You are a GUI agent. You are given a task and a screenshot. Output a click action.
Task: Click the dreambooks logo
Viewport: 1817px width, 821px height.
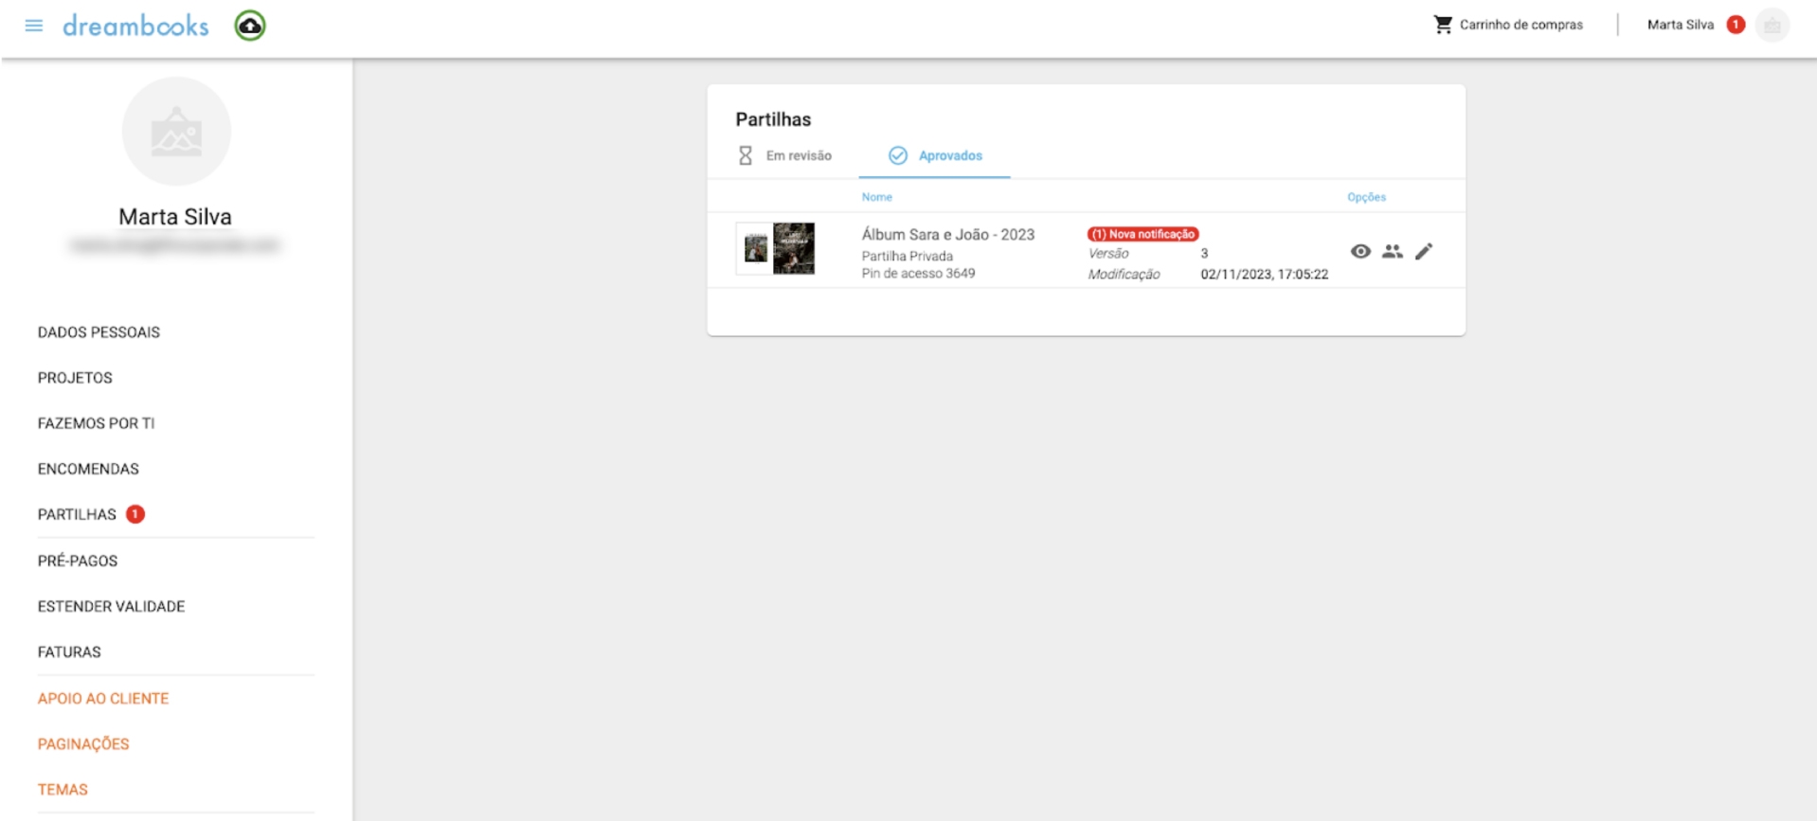pyautogui.click(x=135, y=26)
